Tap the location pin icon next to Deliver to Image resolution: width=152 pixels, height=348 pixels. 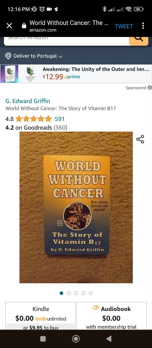click(8, 56)
